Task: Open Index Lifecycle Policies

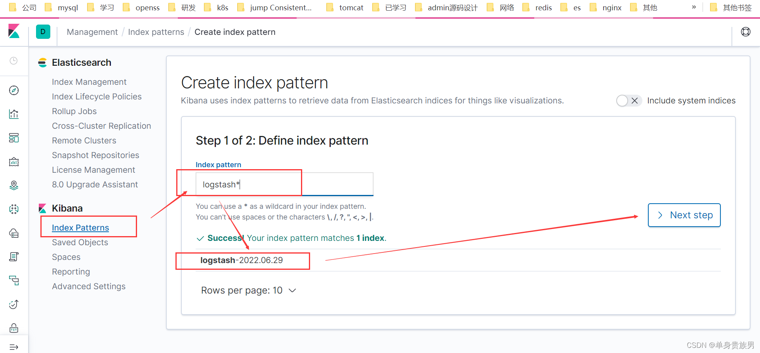Action: tap(97, 97)
